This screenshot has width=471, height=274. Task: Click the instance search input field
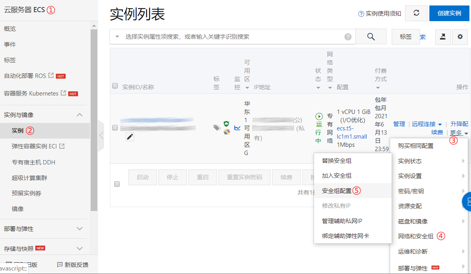coord(232,36)
